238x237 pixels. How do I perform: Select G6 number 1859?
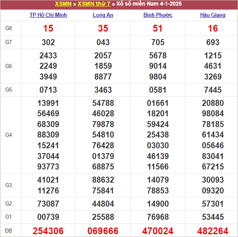click(x=103, y=66)
